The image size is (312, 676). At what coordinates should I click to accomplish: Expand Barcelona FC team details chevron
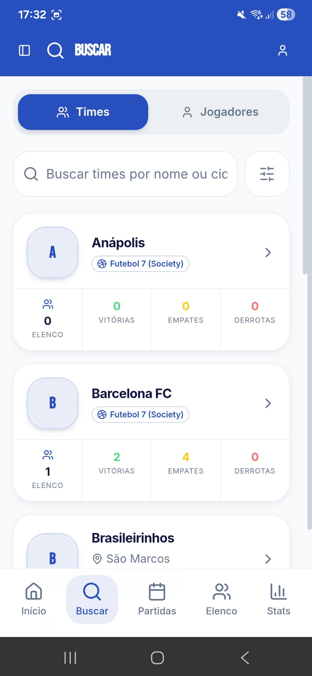268,403
